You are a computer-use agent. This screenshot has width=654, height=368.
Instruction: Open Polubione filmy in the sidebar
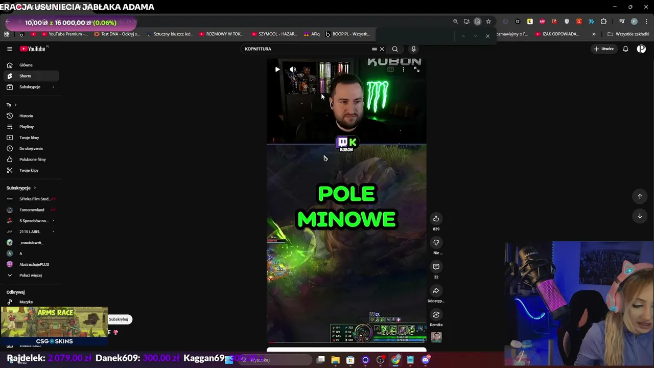31,159
